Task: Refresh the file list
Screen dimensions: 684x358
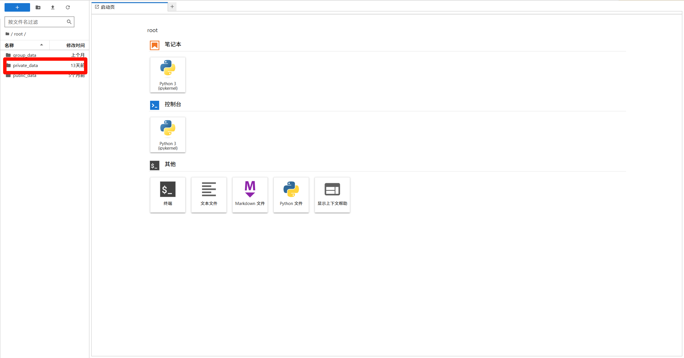Action: pos(68,7)
